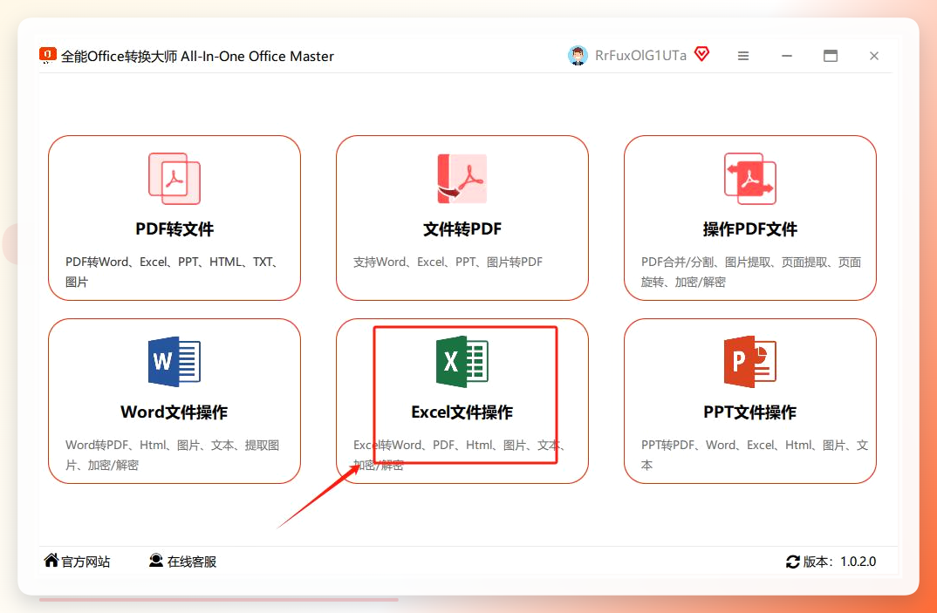
Task: Maximize the Office Master window
Action: click(831, 56)
